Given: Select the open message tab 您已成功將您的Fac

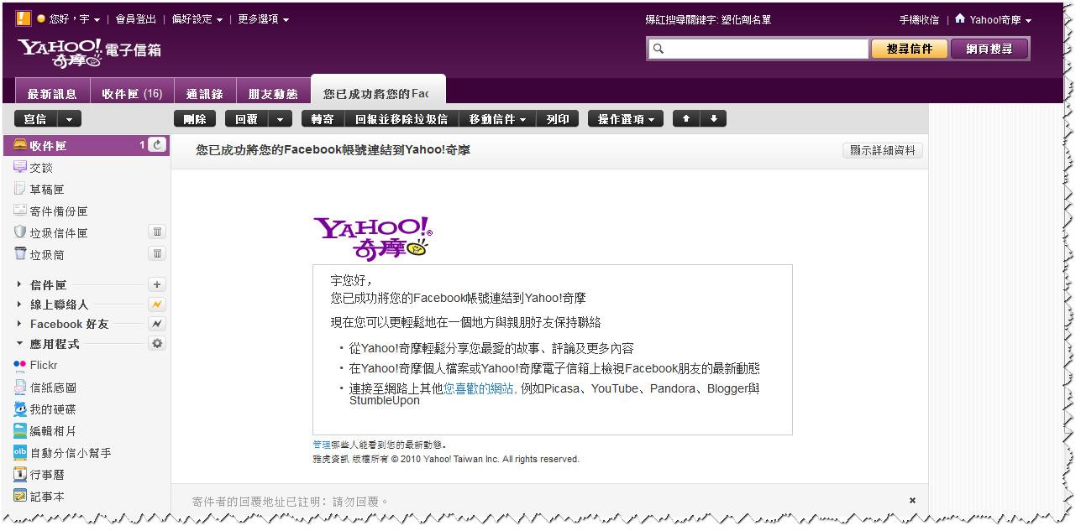Looking at the screenshot, I should [x=377, y=91].
